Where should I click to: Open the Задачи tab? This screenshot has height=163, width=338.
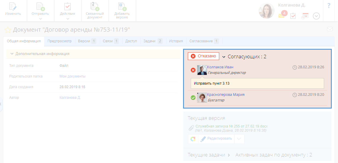point(153,41)
